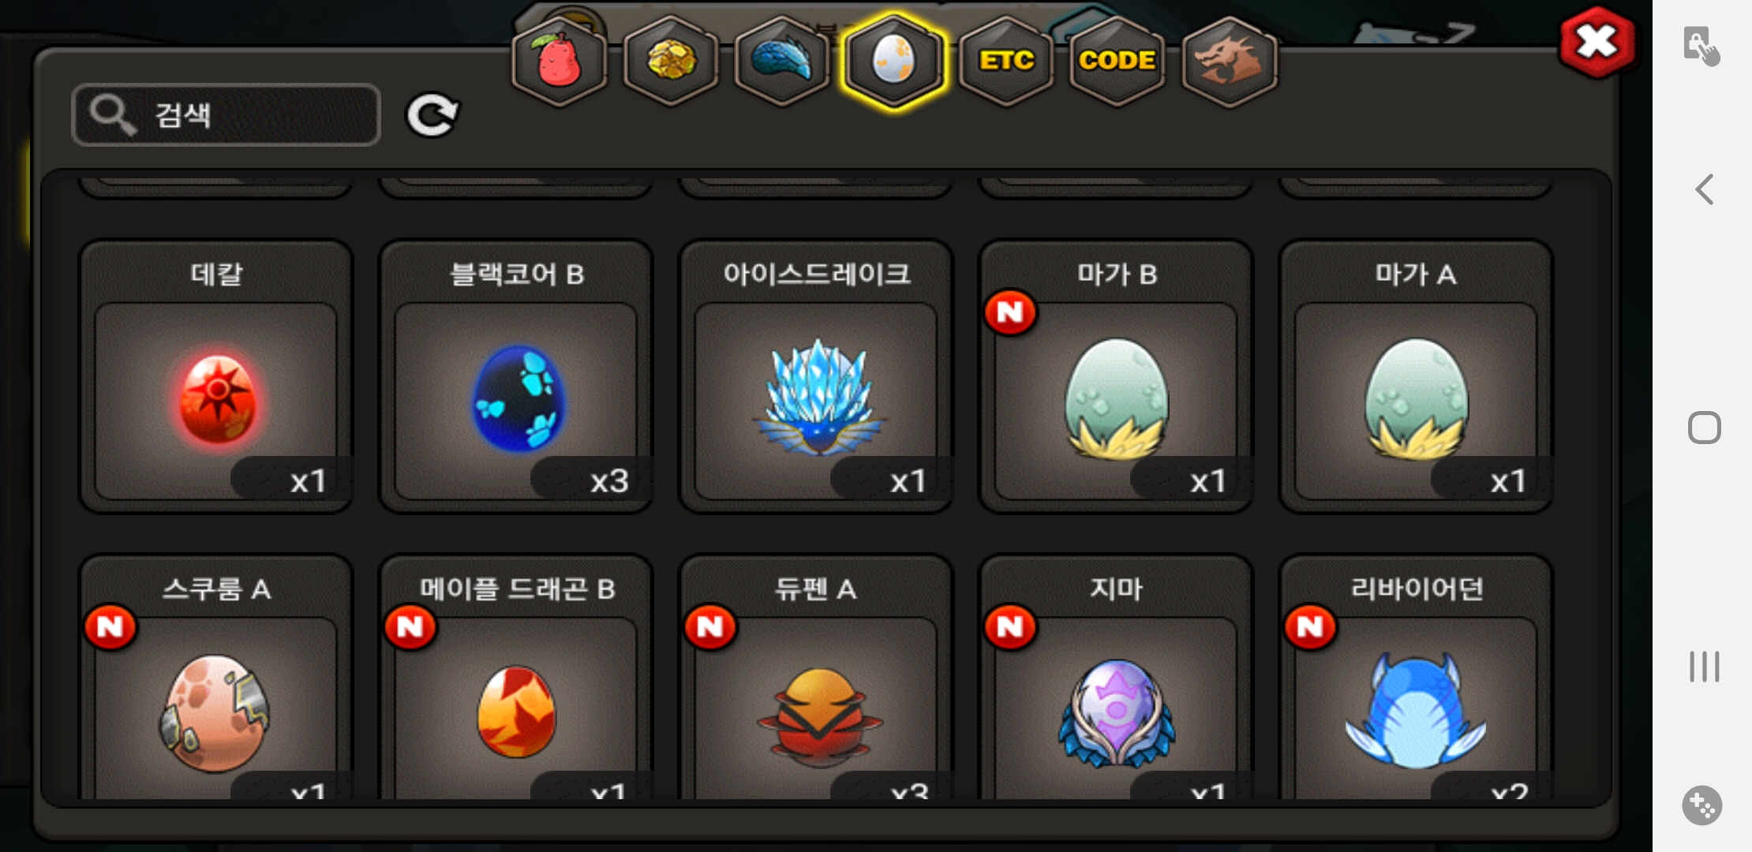Pick the 마가 B egg
The width and height of the screenshot is (1752, 852).
pyautogui.click(x=1116, y=377)
